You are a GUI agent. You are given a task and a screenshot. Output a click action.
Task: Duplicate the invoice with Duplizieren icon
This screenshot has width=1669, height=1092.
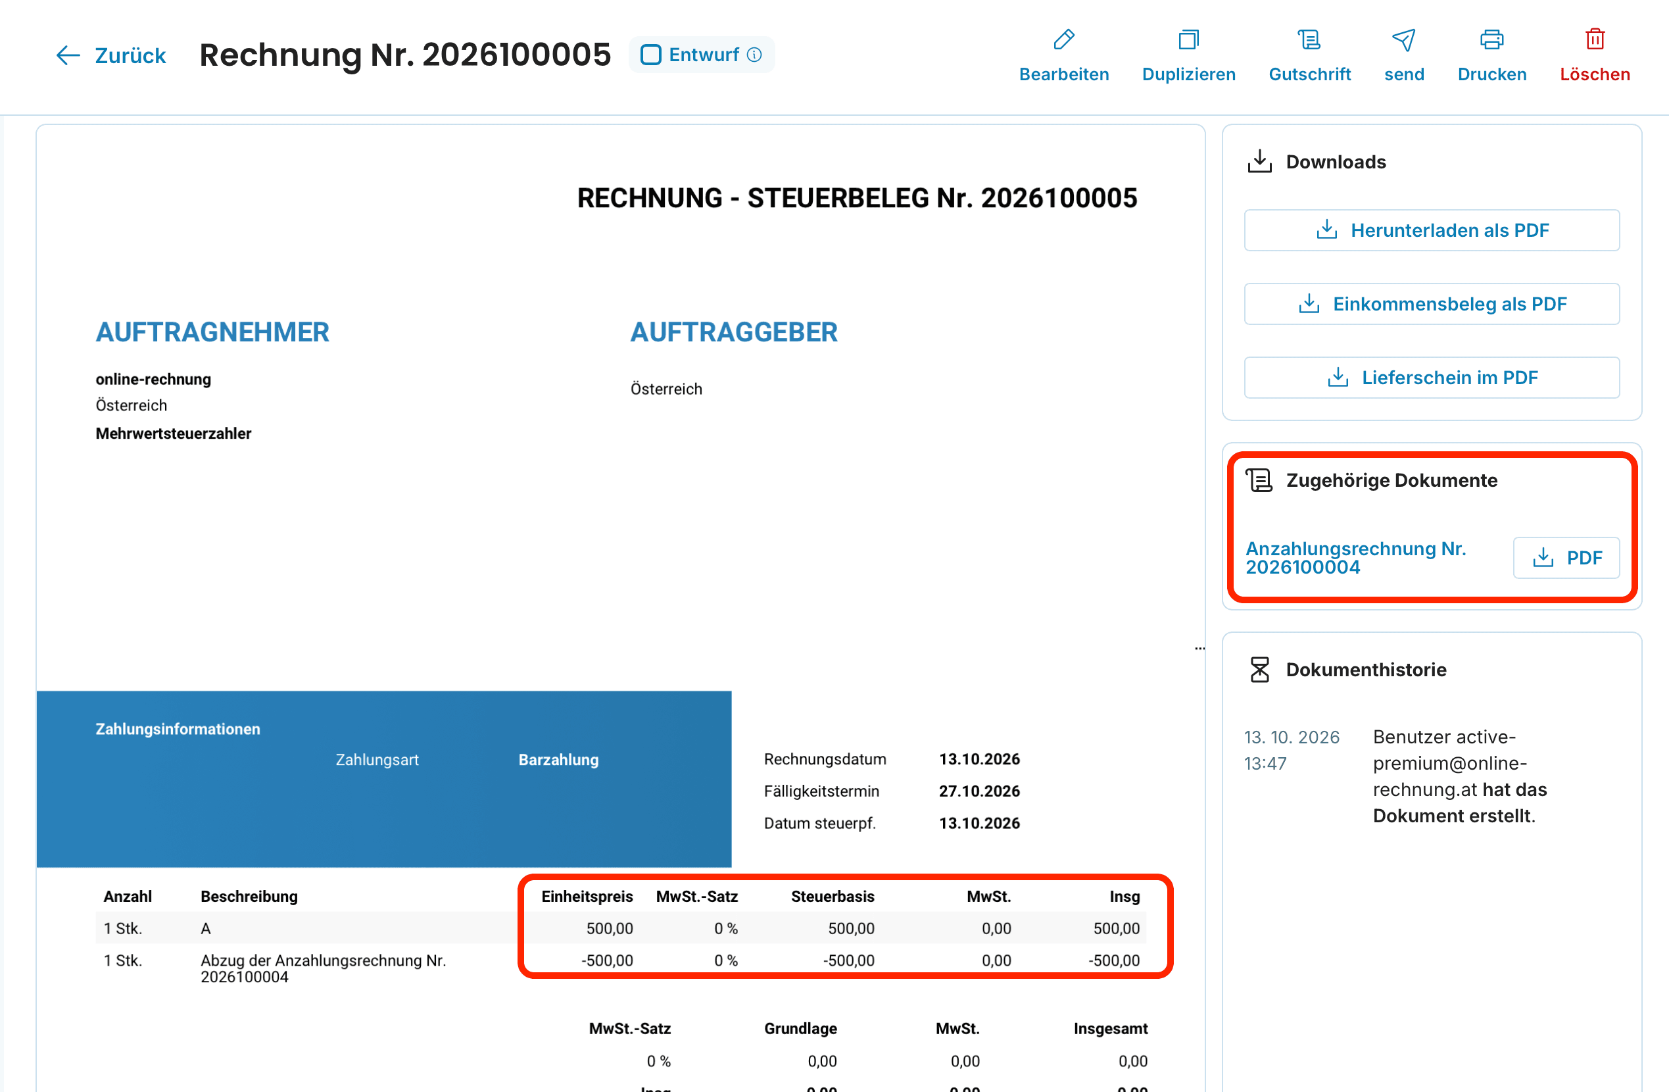tap(1189, 39)
